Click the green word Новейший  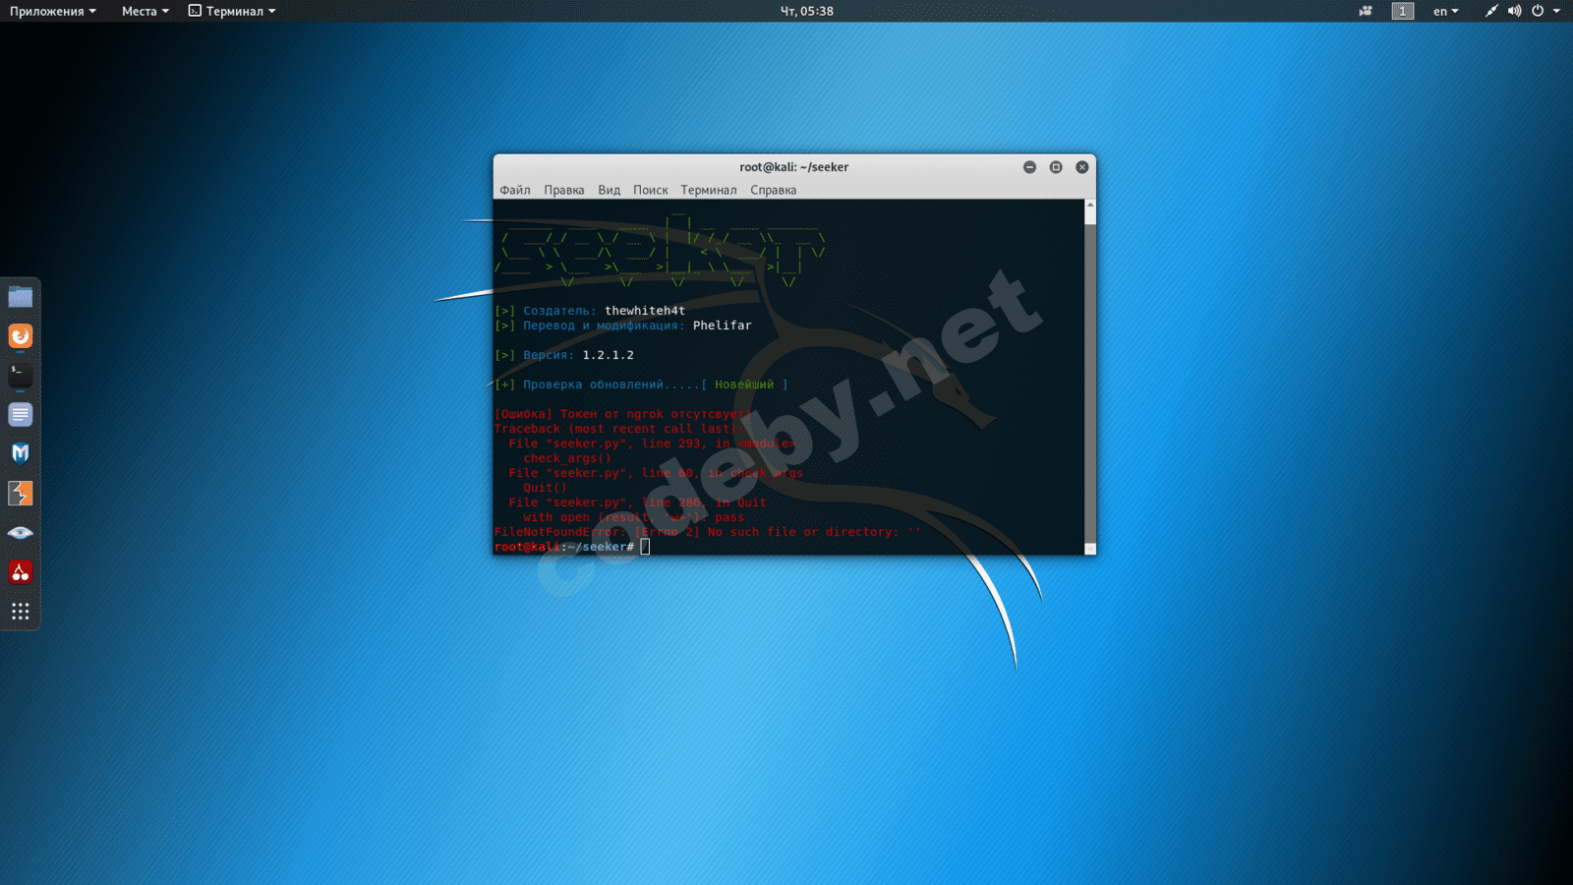pos(744,384)
